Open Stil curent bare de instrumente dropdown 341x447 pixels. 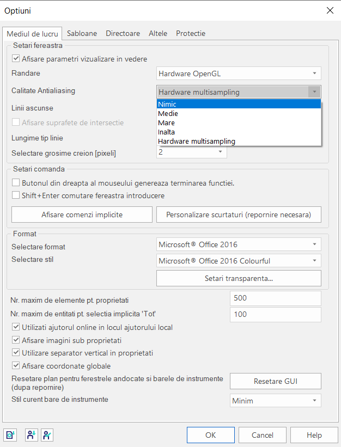point(276,401)
